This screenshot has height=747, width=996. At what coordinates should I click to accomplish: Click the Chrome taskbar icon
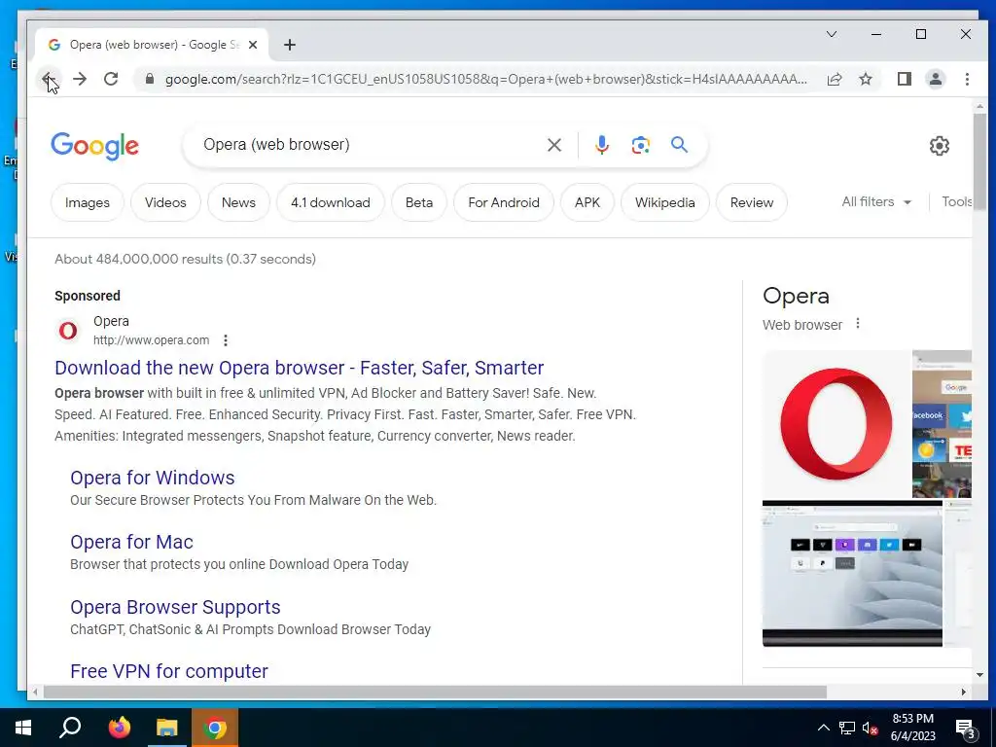click(x=215, y=728)
